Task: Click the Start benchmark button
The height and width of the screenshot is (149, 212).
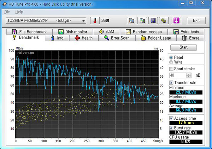Action: [183, 47]
